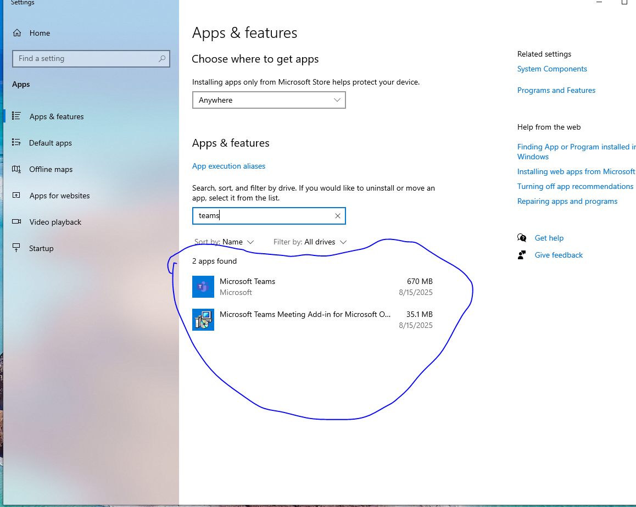Click the Get help icon
This screenshot has width=636, height=507.
522,238
